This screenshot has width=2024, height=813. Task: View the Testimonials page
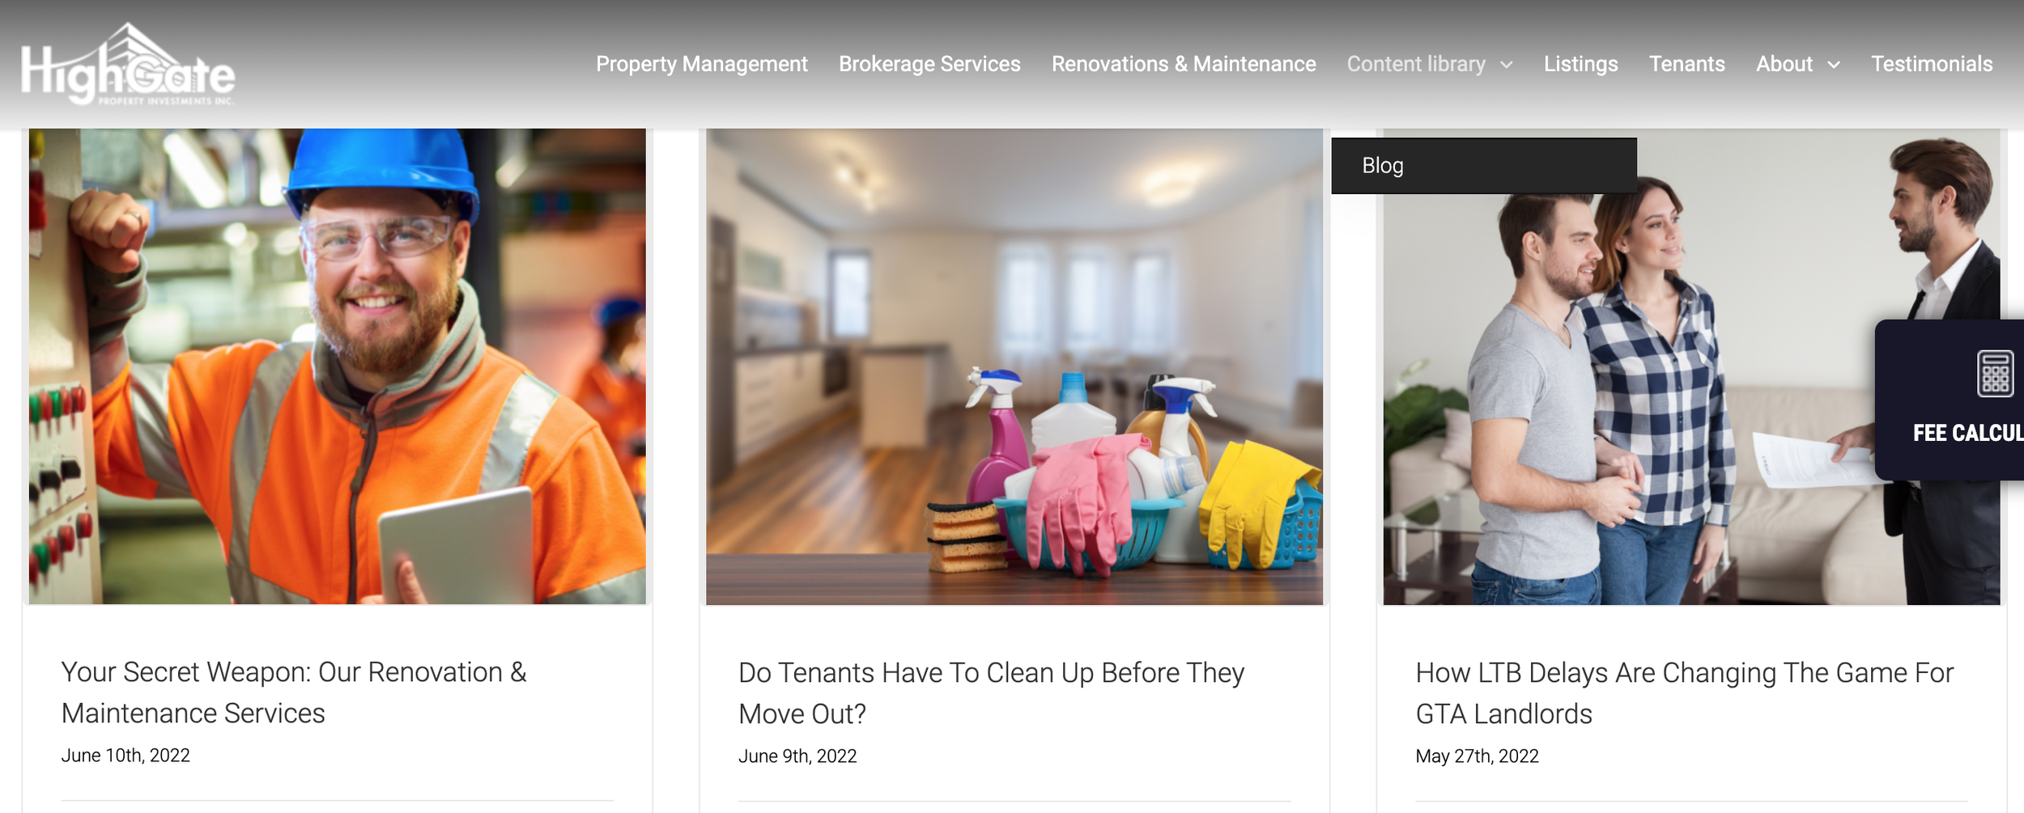point(1932,64)
